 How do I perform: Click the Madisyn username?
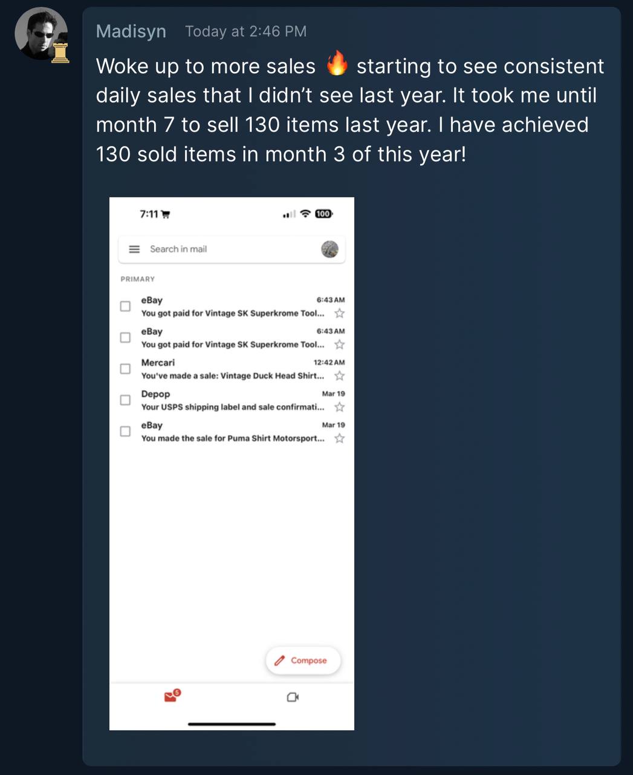point(131,31)
